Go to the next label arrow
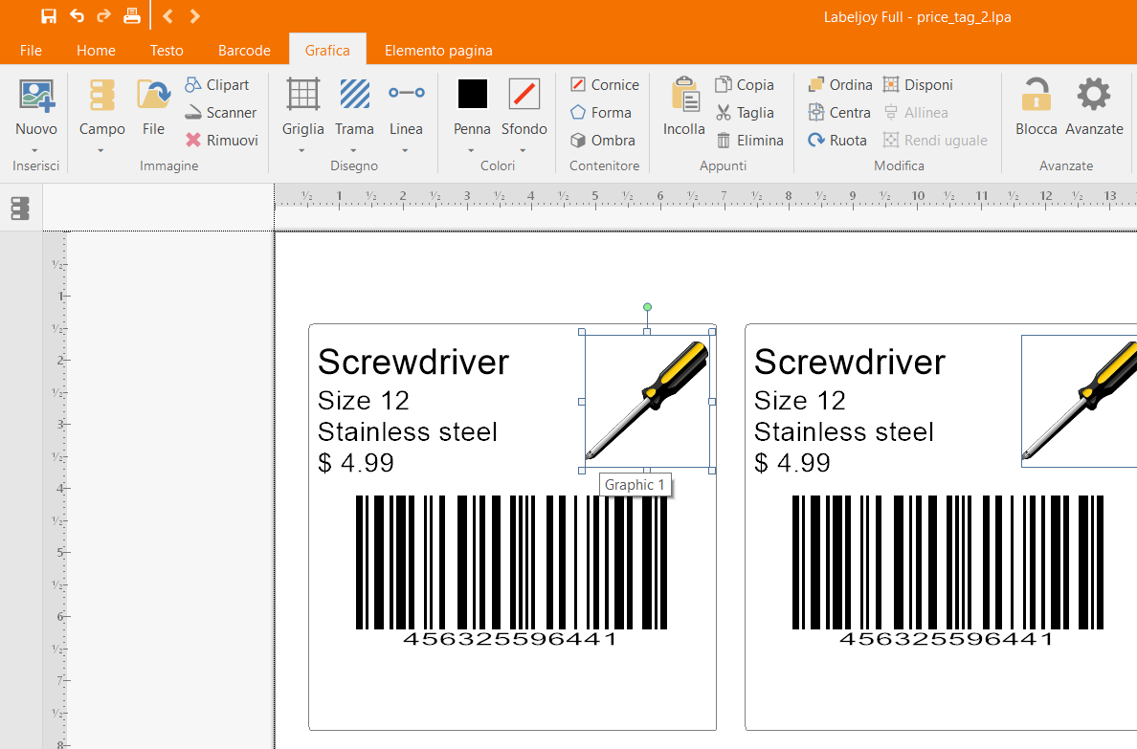 click(x=194, y=16)
